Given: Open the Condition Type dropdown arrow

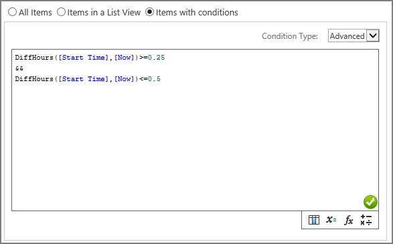Looking at the screenshot, I should 373,36.
